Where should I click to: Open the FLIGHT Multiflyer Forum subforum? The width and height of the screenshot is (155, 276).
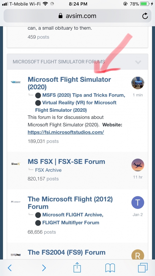[71, 222]
